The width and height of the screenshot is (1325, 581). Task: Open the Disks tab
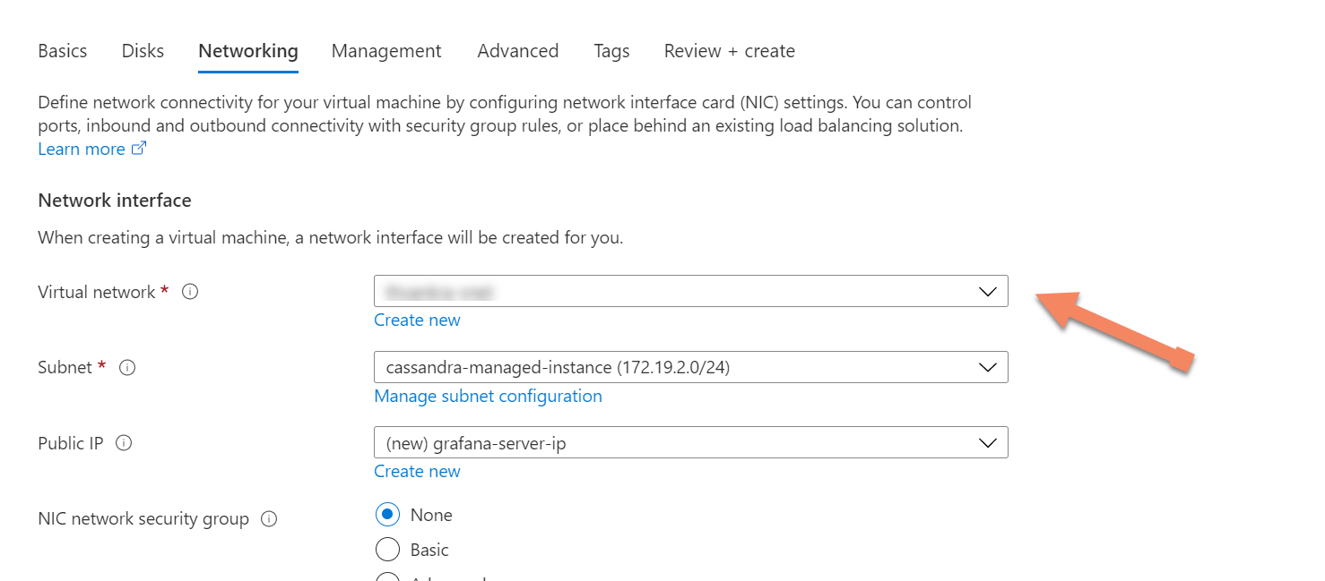[x=143, y=51]
